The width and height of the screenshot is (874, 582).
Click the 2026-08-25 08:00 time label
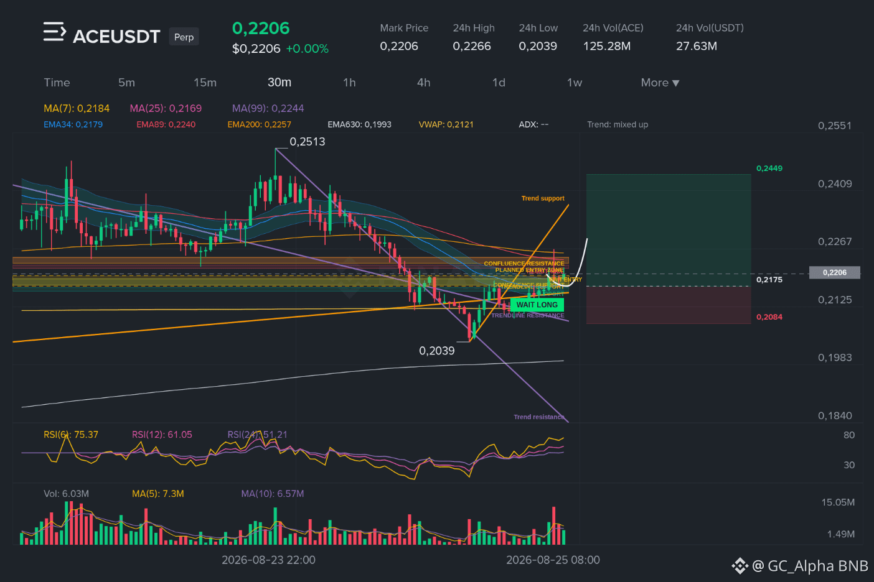tap(553, 560)
